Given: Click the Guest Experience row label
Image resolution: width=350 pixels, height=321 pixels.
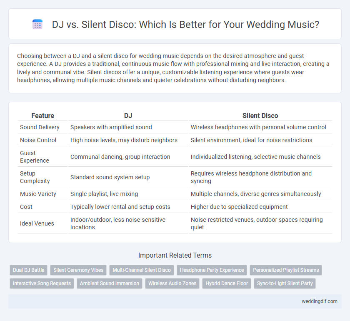Looking at the screenshot, I should [x=34, y=157].
